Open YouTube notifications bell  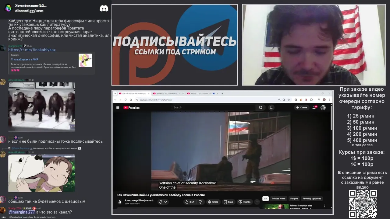[x=314, y=107]
